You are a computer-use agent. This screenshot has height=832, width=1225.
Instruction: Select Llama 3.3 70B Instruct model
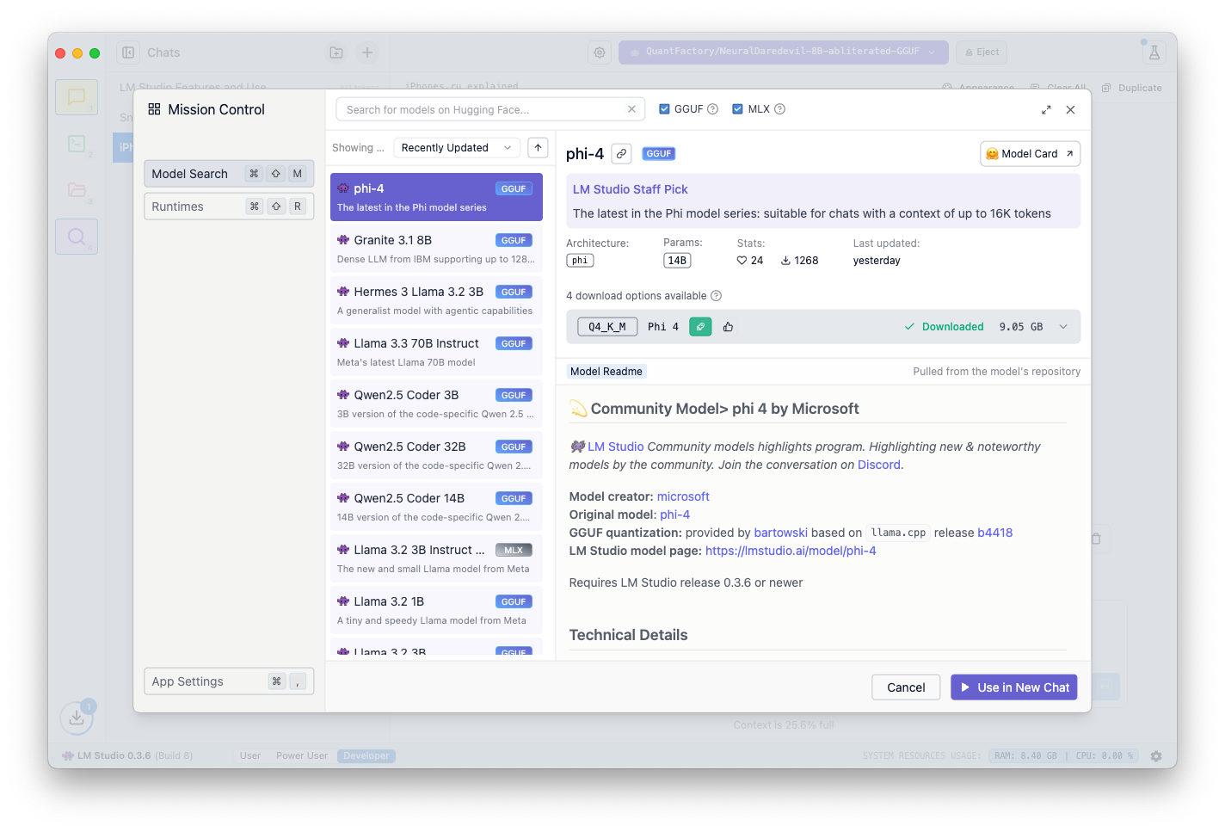tap(436, 352)
